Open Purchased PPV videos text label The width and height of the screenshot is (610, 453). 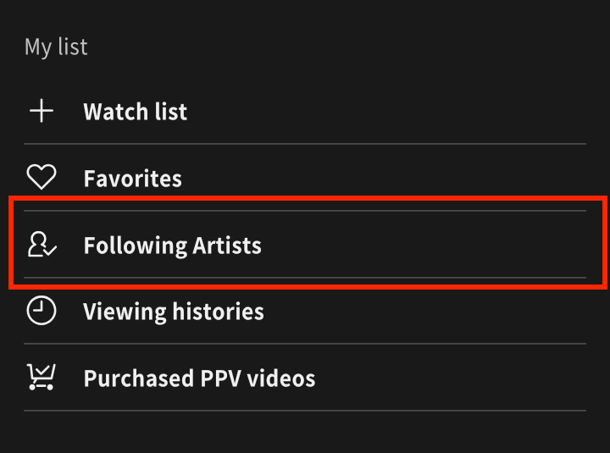click(x=199, y=378)
